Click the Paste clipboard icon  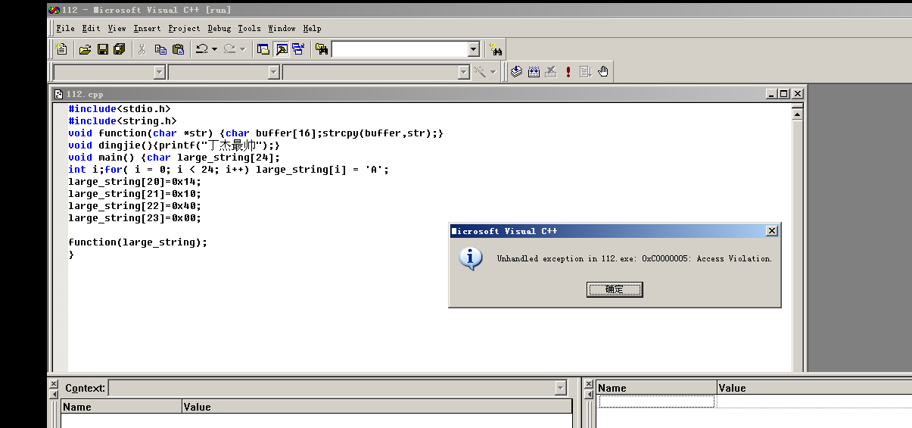[x=178, y=49]
